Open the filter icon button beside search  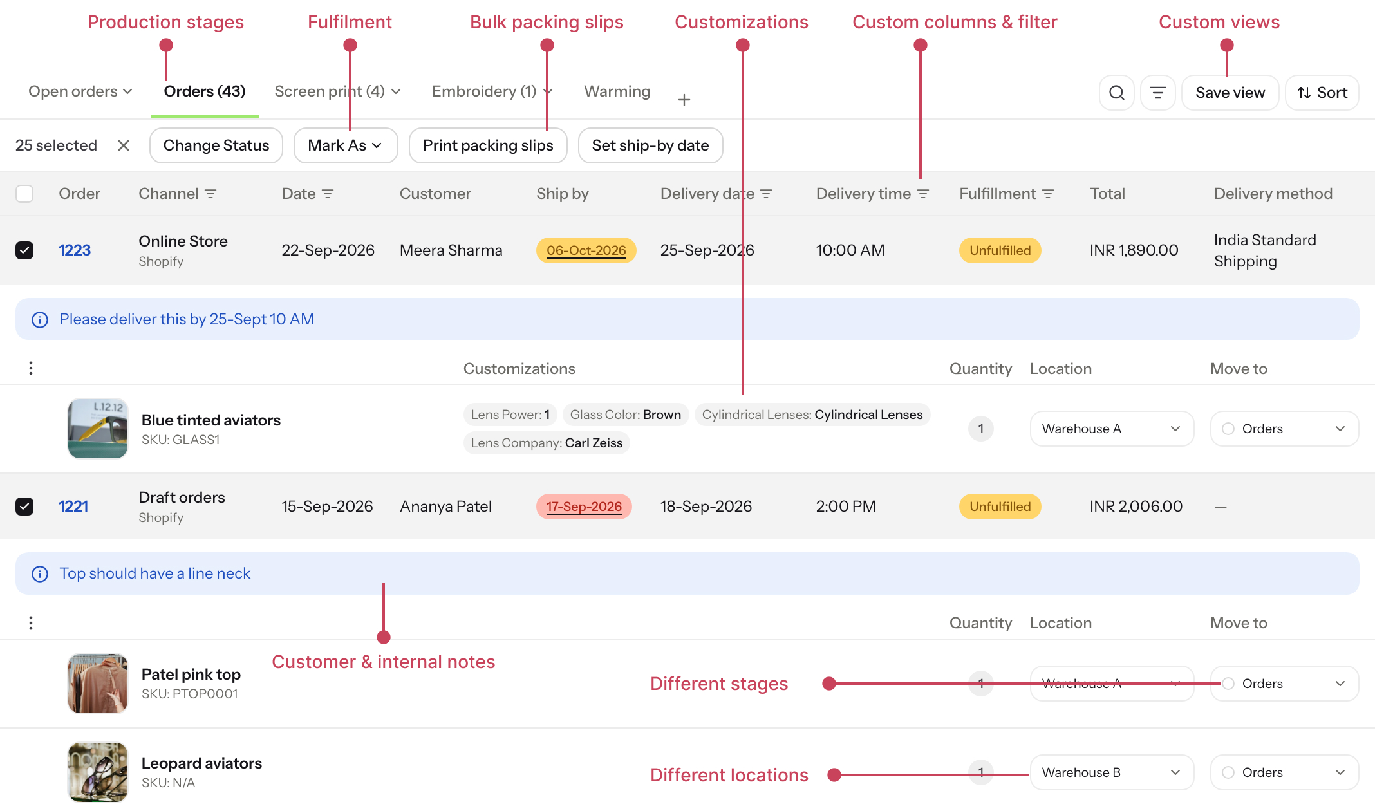click(1158, 93)
